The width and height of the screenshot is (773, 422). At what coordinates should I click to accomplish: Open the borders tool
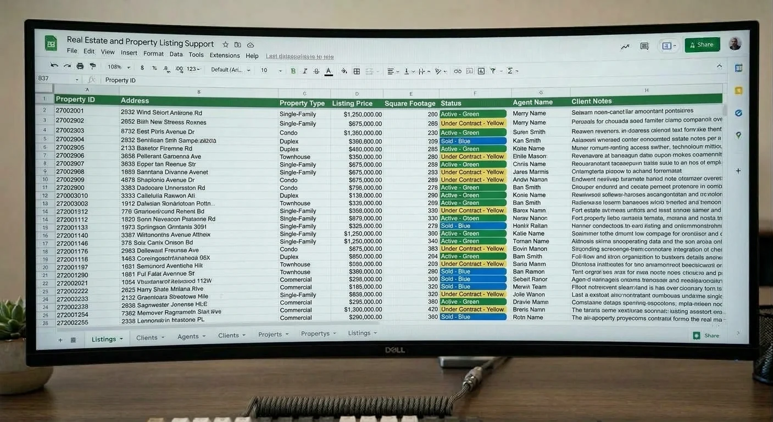[357, 71]
